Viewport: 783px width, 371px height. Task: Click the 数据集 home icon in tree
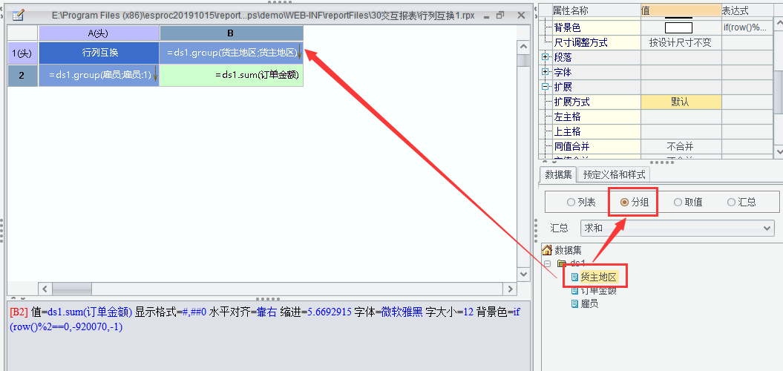pos(547,250)
